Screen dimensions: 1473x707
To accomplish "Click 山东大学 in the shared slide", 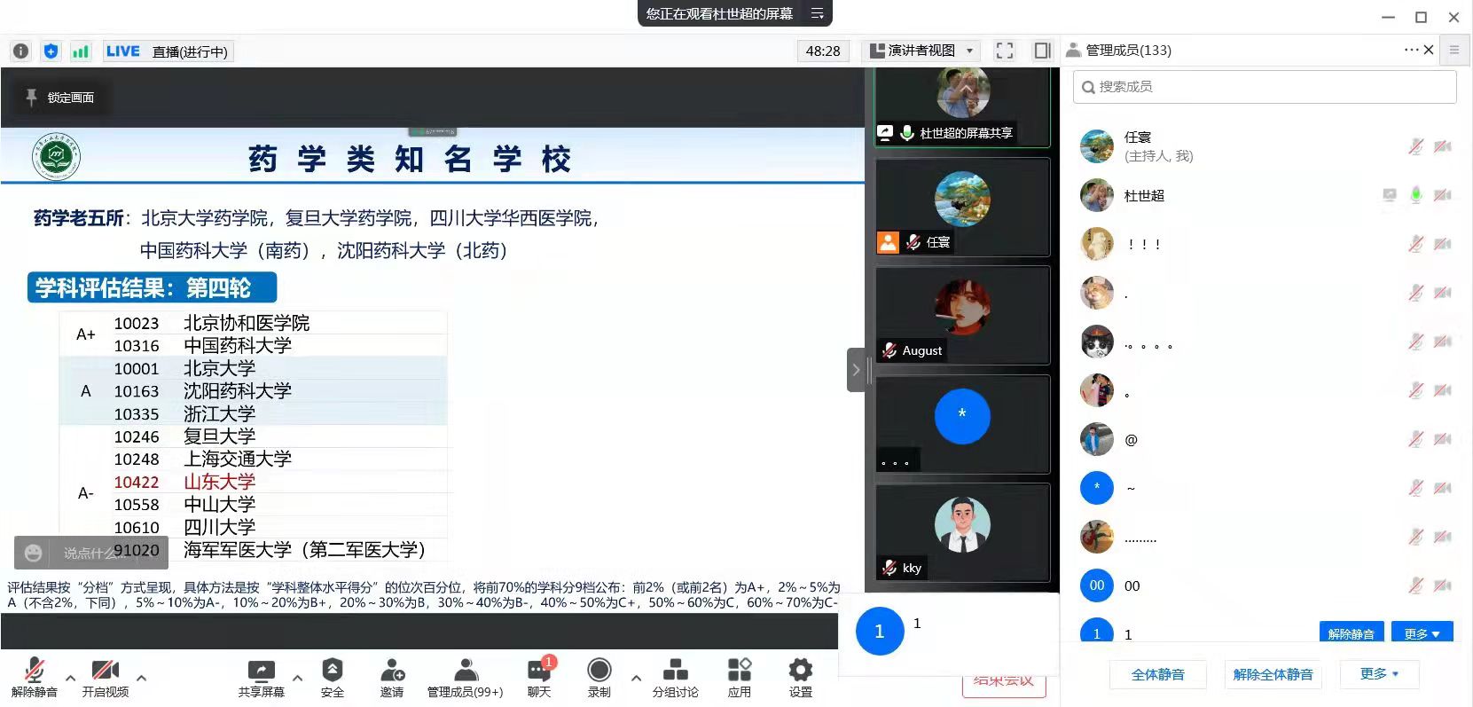I will pyautogui.click(x=219, y=482).
